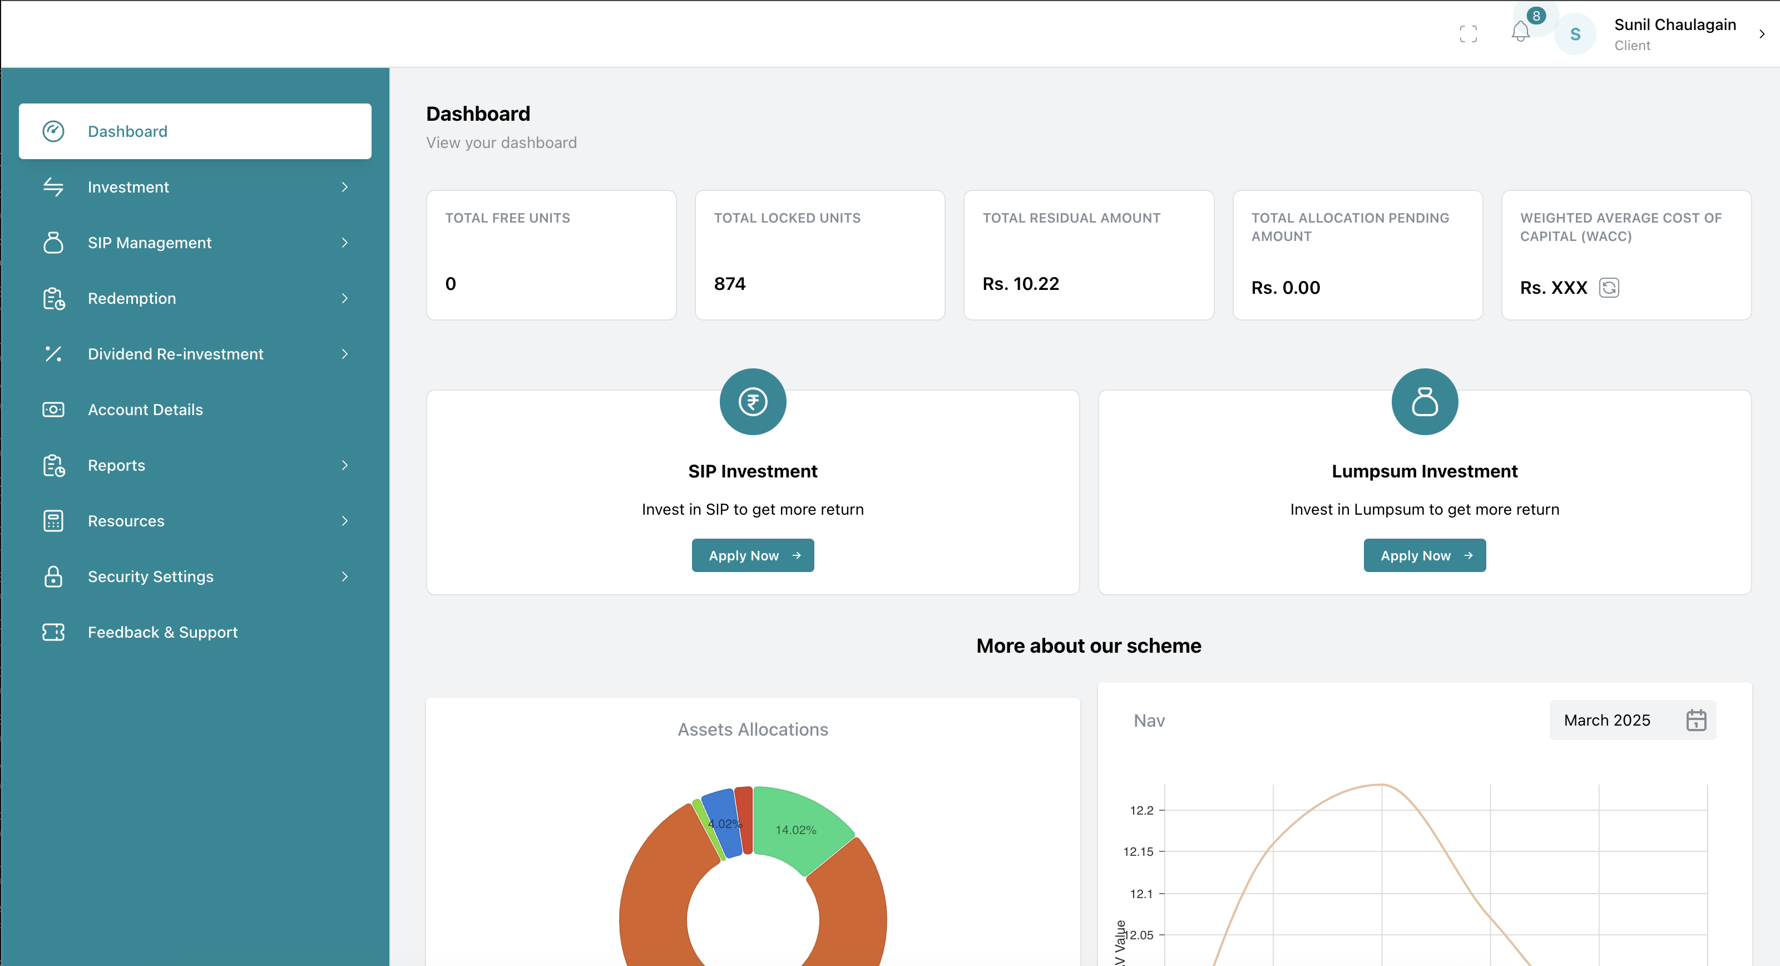The width and height of the screenshot is (1780, 966).
Task: Click the WACC refresh icon
Action: click(1609, 288)
